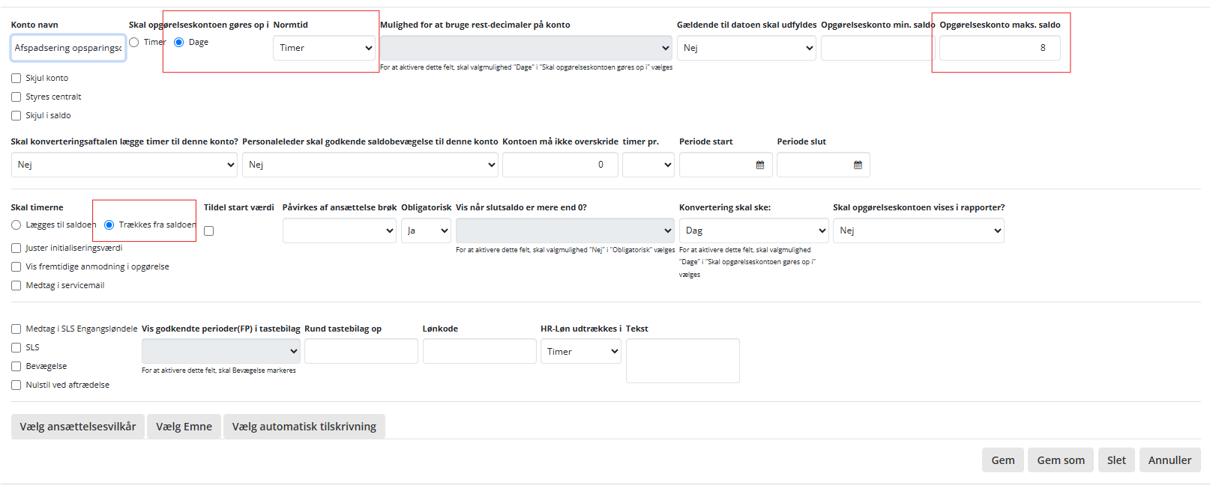Check the Styres centralt option
This screenshot has width=1210, height=485.
16,97
